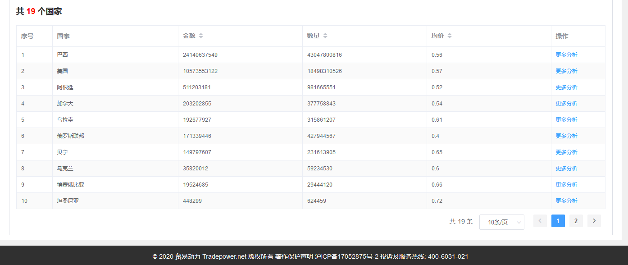Click the 操作 column header
The height and width of the screenshot is (265, 628).
(x=578, y=36)
